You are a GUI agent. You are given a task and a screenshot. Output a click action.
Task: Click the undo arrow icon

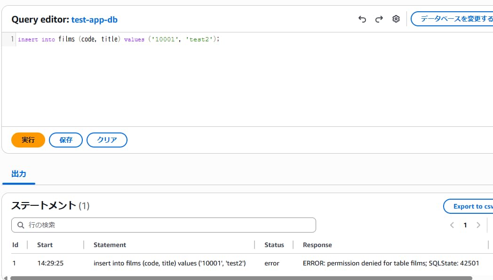coord(362,19)
